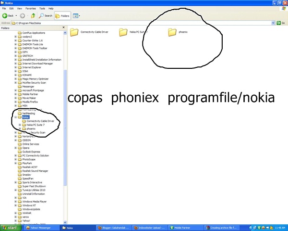Expand Windows Media Player tree node
Screen dimensions: 288x231
(x=16, y=202)
